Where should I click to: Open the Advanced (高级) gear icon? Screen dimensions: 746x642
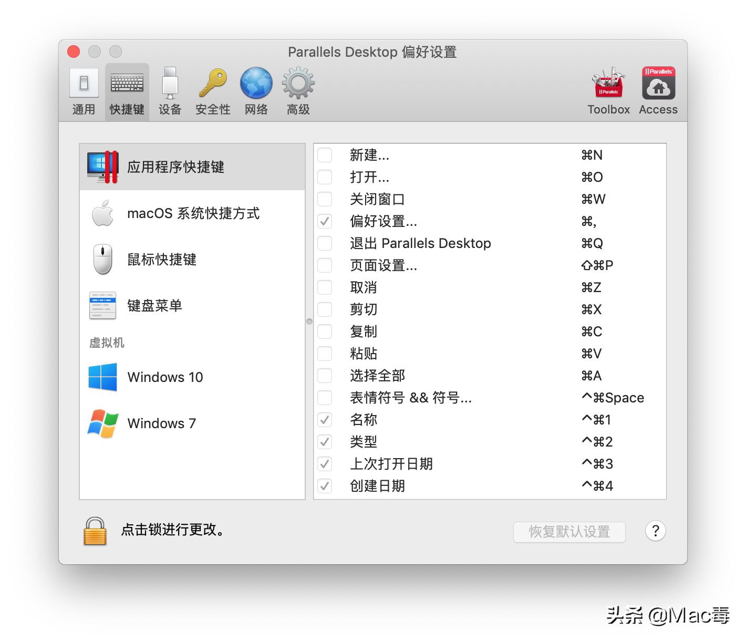[x=298, y=91]
